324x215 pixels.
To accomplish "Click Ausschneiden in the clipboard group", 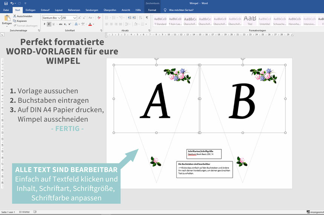I will (23, 16).
